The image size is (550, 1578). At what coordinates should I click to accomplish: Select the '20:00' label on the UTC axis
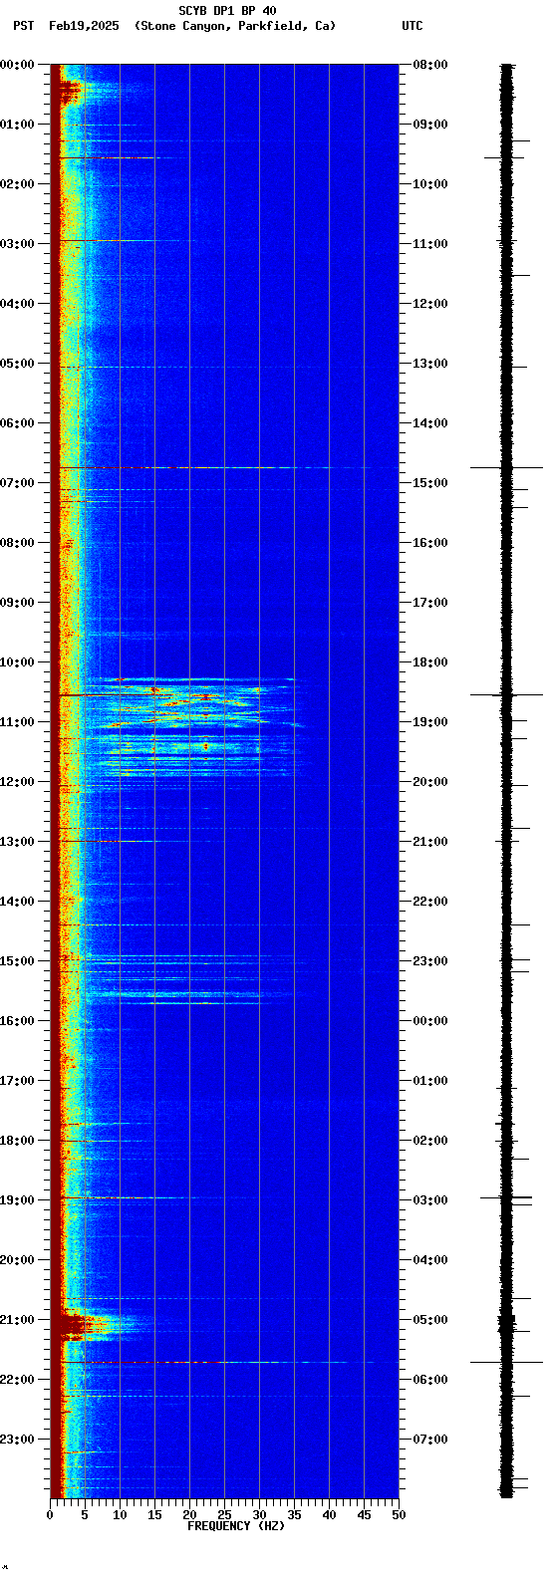[x=430, y=782]
